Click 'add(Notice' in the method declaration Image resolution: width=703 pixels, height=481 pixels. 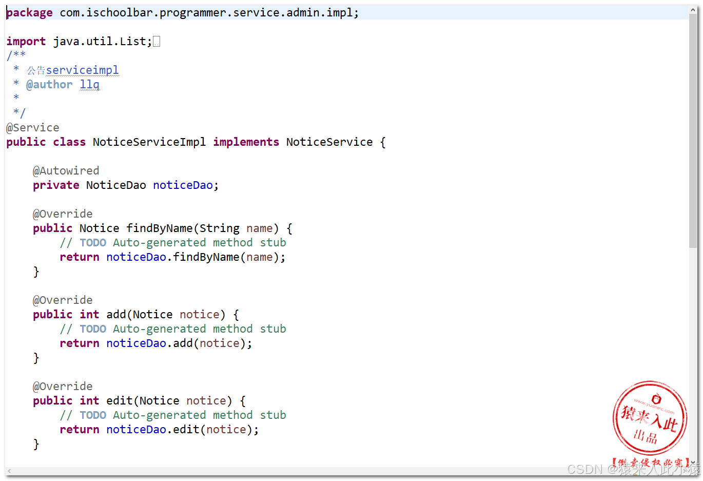click(x=140, y=315)
